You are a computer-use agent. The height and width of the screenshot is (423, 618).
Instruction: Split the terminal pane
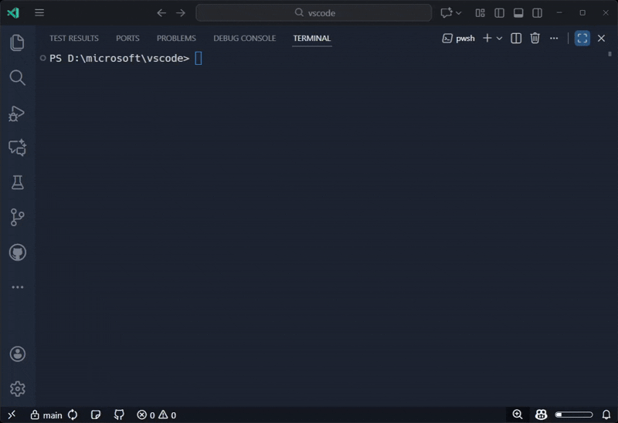coord(516,38)
